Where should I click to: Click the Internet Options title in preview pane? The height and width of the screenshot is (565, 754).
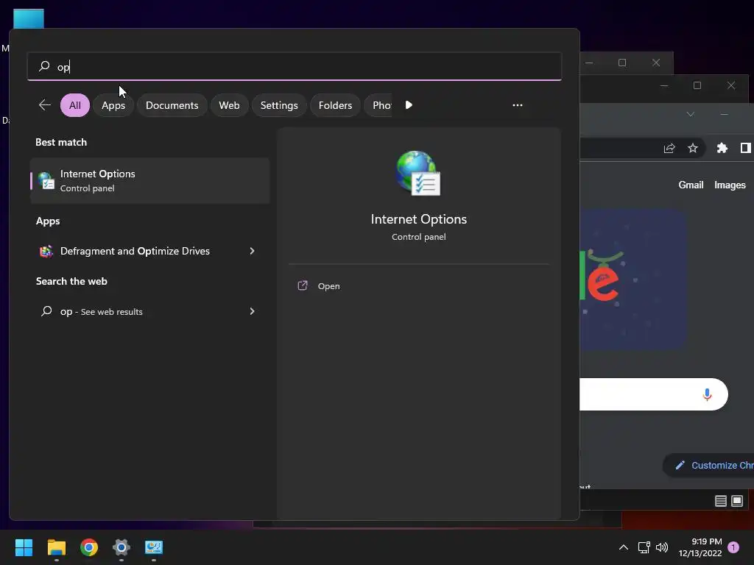pos(419,219)
